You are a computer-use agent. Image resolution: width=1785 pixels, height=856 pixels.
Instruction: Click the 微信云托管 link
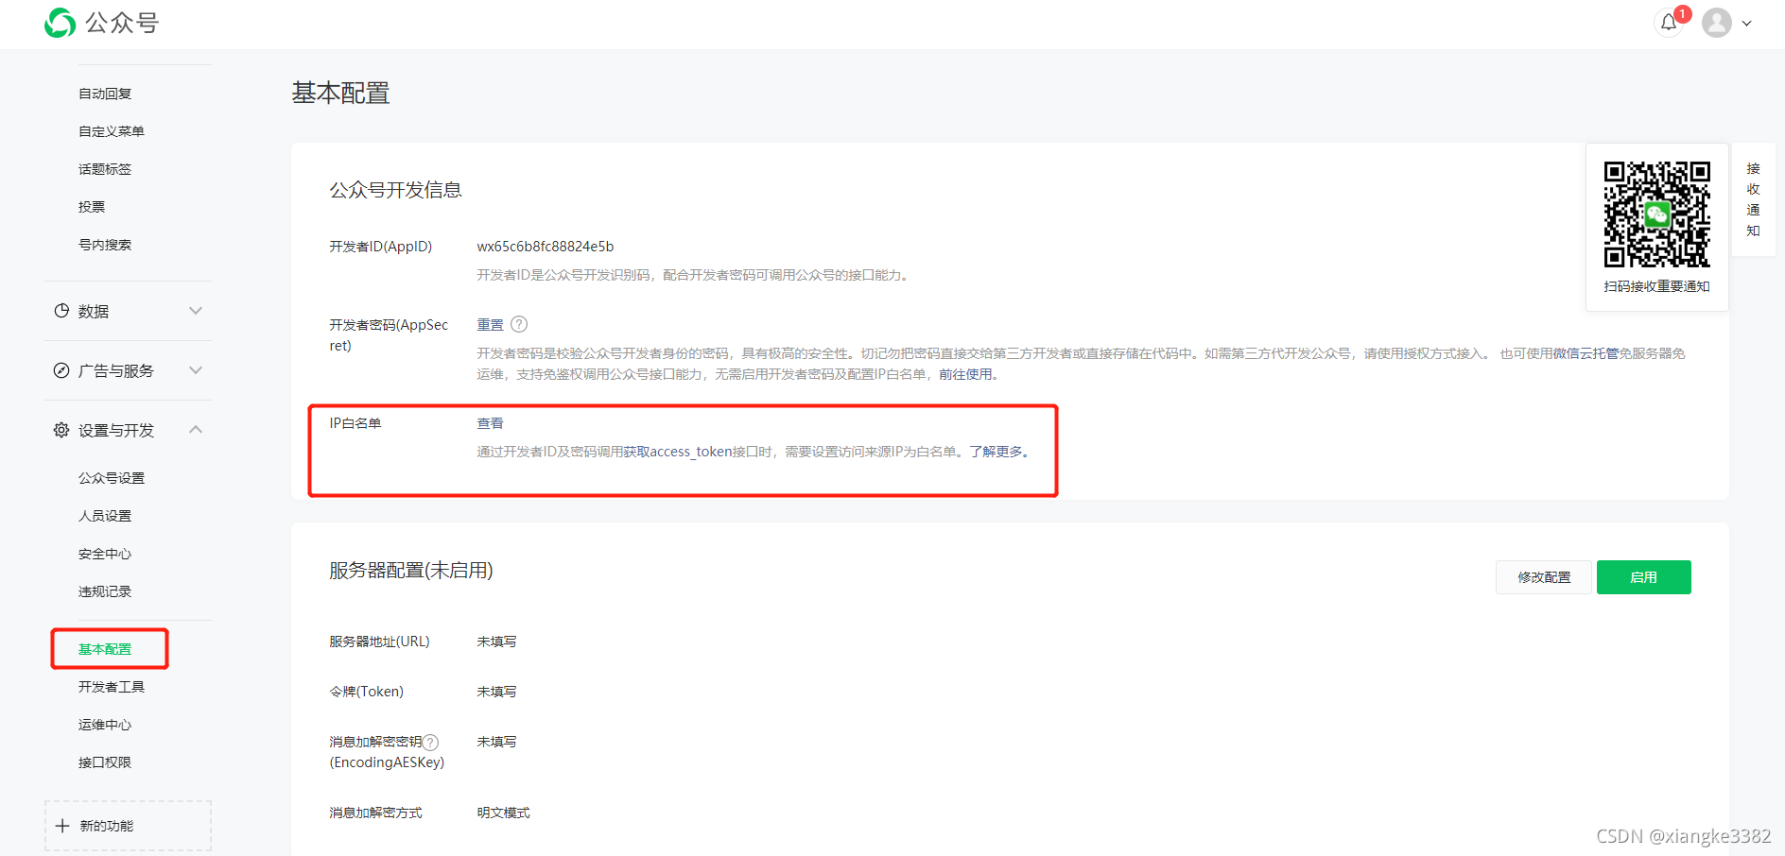tap(1586, 353)
